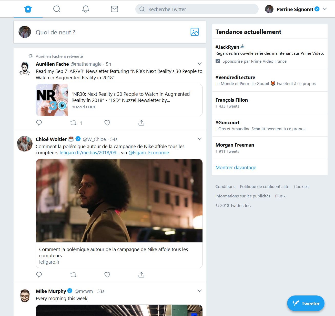This screenshot has width=335, height=316.
Task: Open Mike Murphy's avatar
Action: click(25, 296)
